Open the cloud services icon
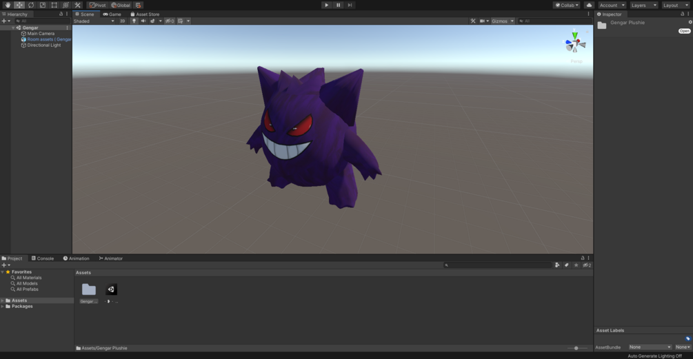 point(589,5)
